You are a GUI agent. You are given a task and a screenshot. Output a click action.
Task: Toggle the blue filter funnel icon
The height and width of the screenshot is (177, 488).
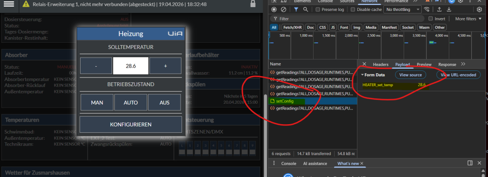click(x=296, y=10)
